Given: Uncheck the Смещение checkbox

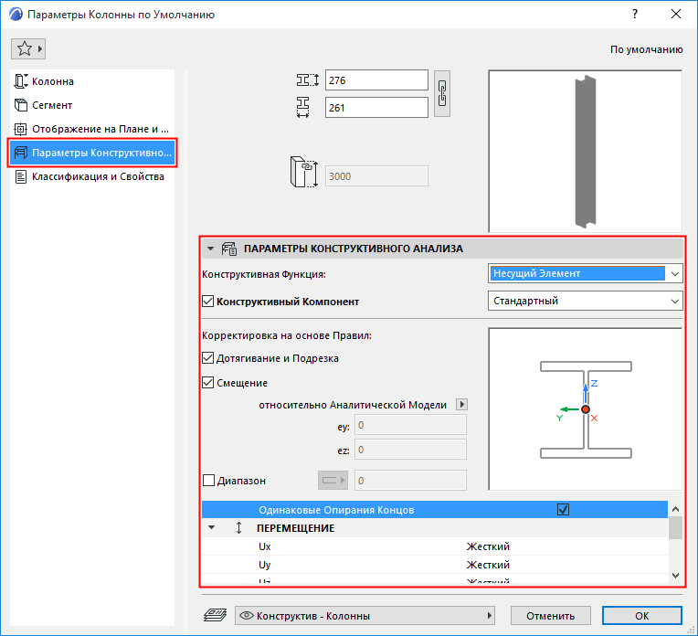Looking at the screenshot, I should click(x=208, y=382).
